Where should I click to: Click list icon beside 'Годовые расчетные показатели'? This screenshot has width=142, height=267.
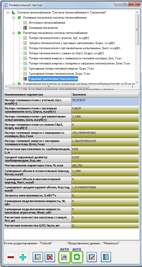tap(25, 79)
